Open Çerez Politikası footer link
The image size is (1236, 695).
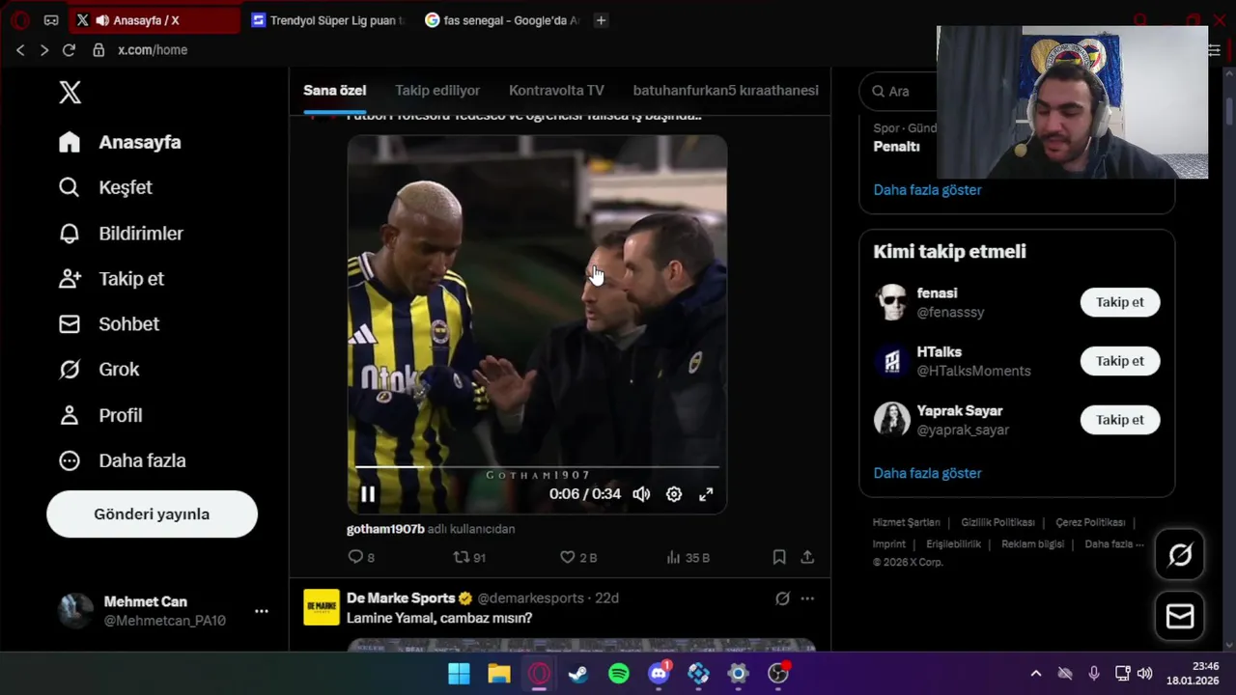(x=1090, y=522)
